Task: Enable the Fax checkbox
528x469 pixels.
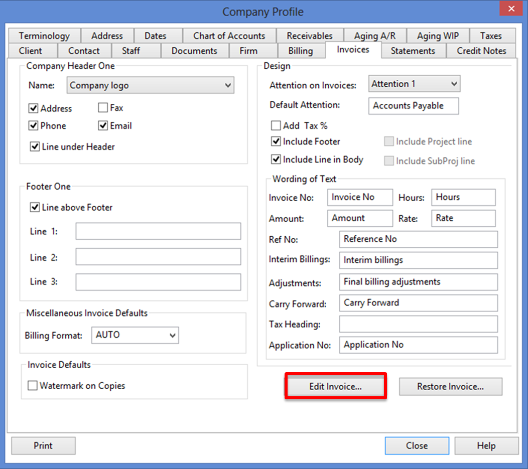Action: click(103, 108)
